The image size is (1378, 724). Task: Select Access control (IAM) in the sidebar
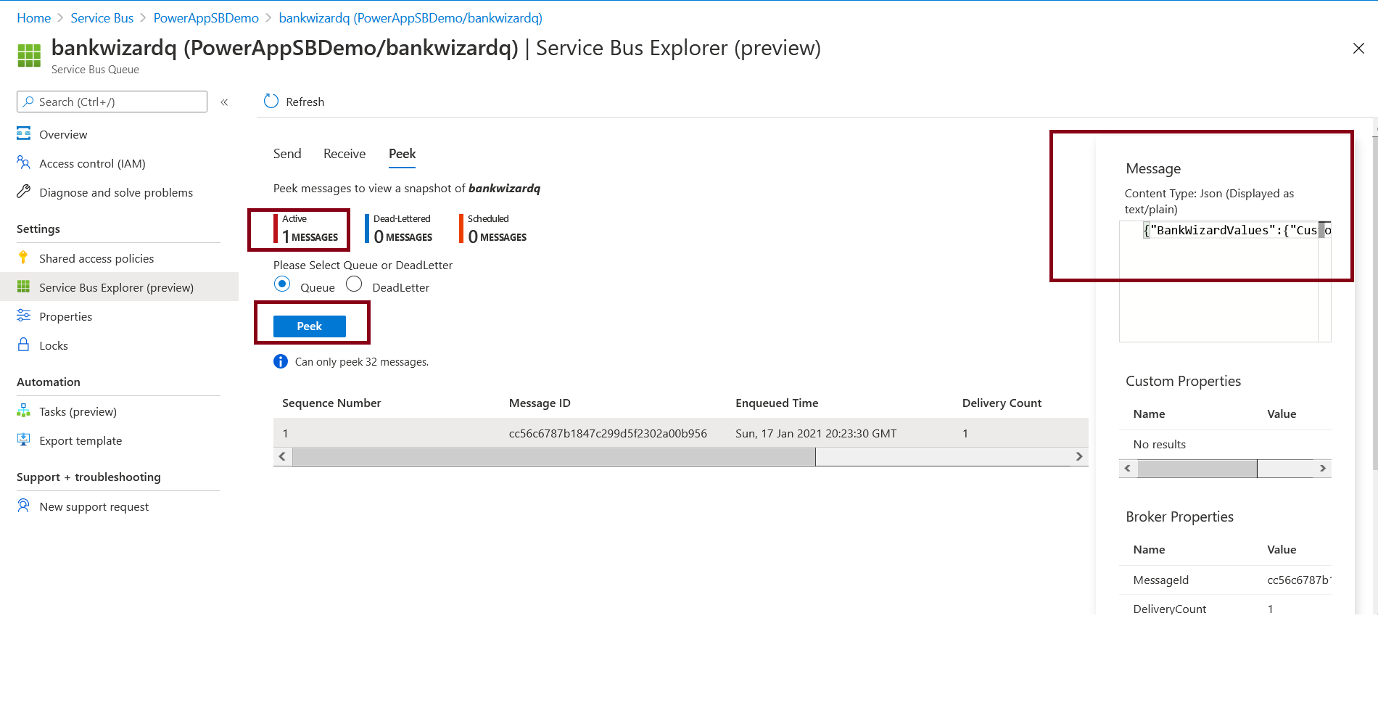click(x=92, y=163)
